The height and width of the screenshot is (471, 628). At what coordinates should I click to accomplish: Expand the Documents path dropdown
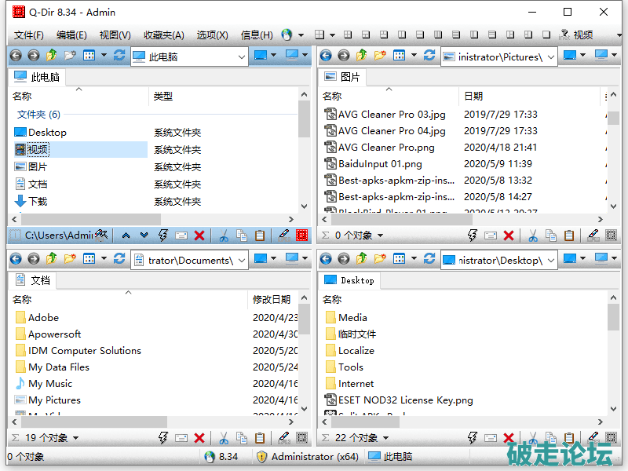[242, 260]
